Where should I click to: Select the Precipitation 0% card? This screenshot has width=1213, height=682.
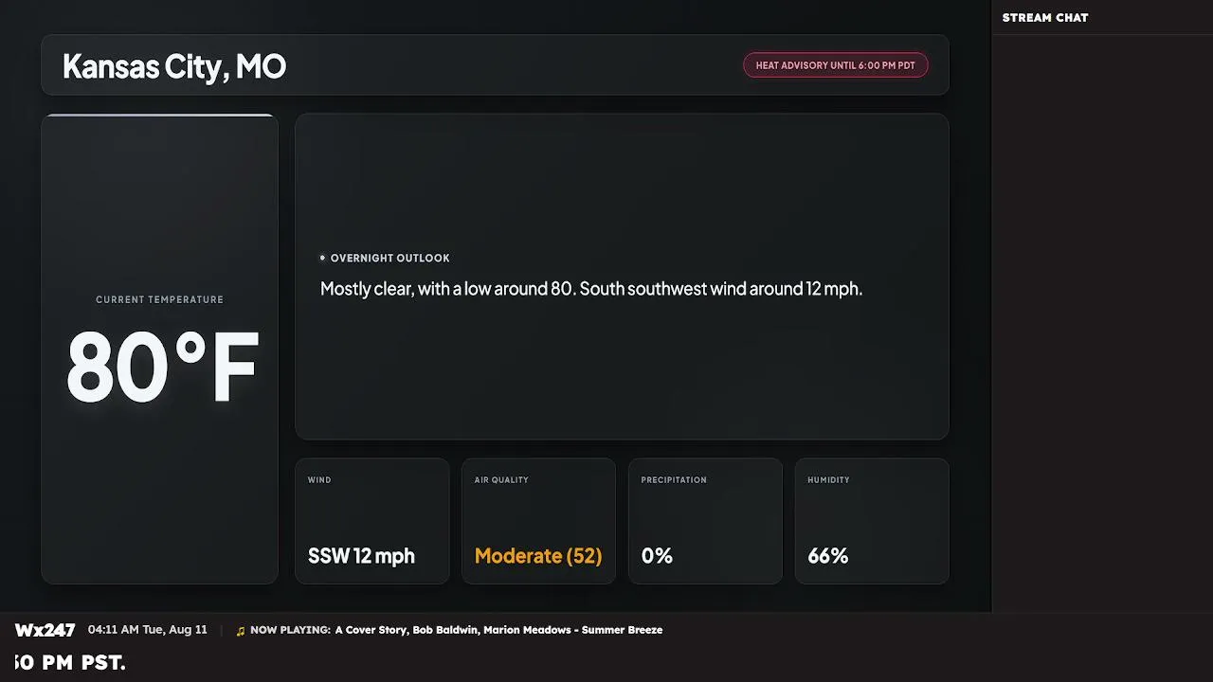(x=705, y=521)
